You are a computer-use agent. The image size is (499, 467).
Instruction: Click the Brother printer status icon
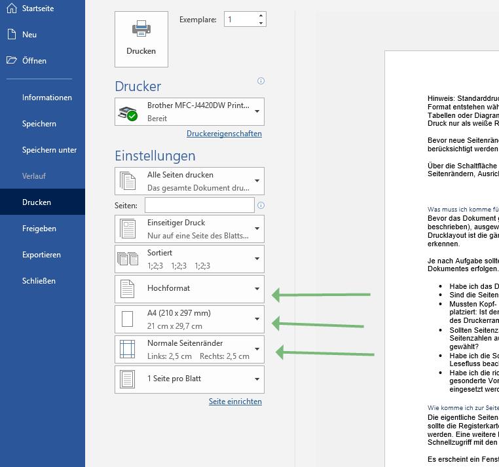point(128,113)
